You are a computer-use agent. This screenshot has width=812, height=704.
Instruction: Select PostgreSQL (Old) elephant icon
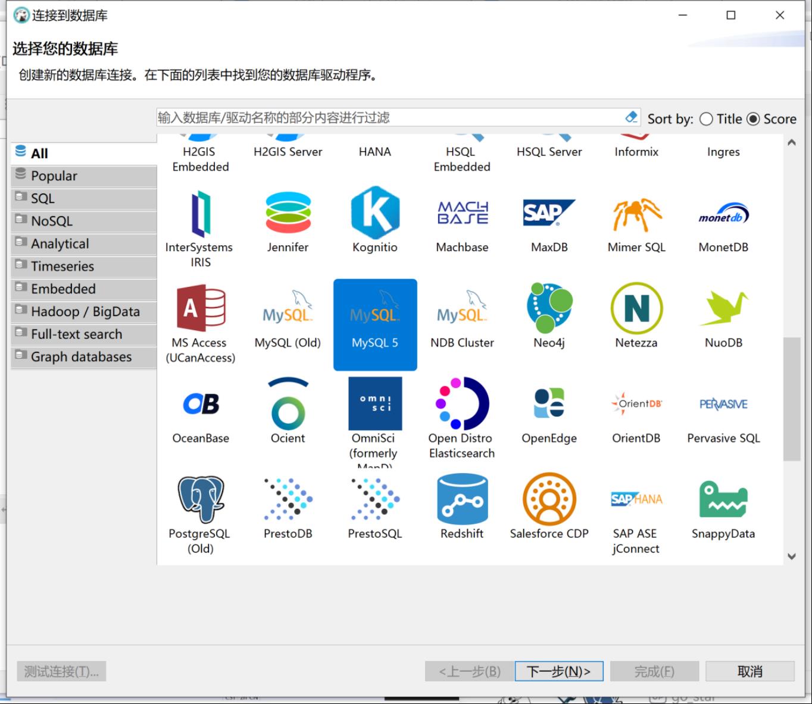[x=201, y=499]
